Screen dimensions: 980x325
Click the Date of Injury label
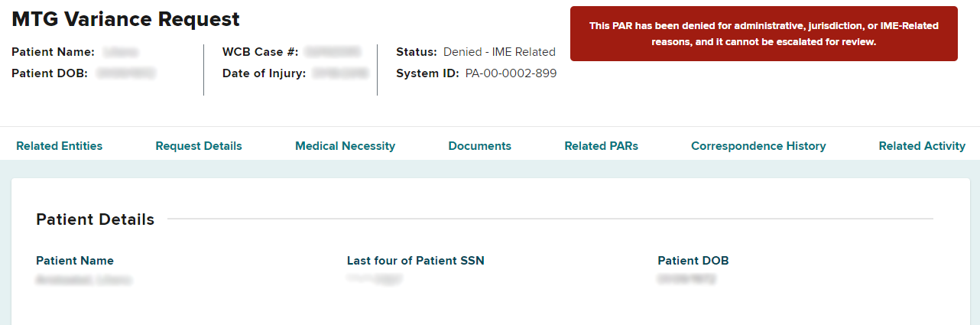click(264, 73)
